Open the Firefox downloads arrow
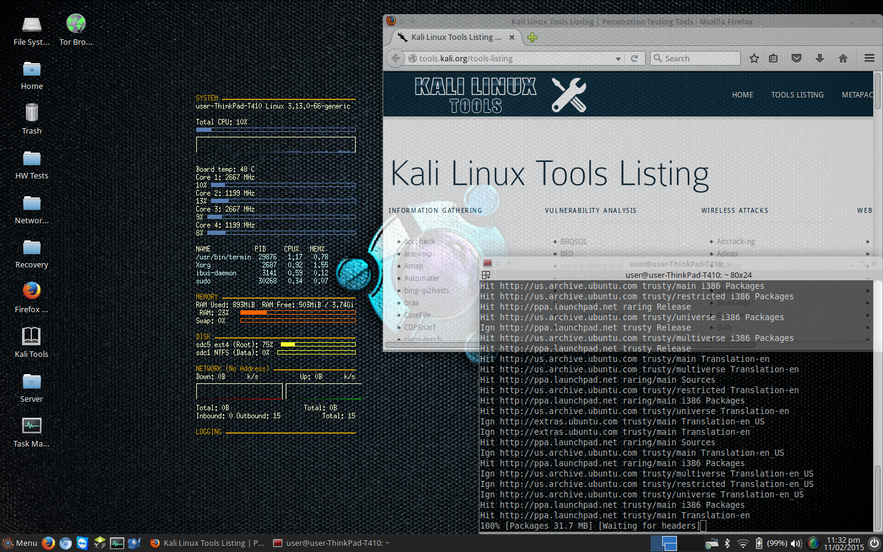 820,58
